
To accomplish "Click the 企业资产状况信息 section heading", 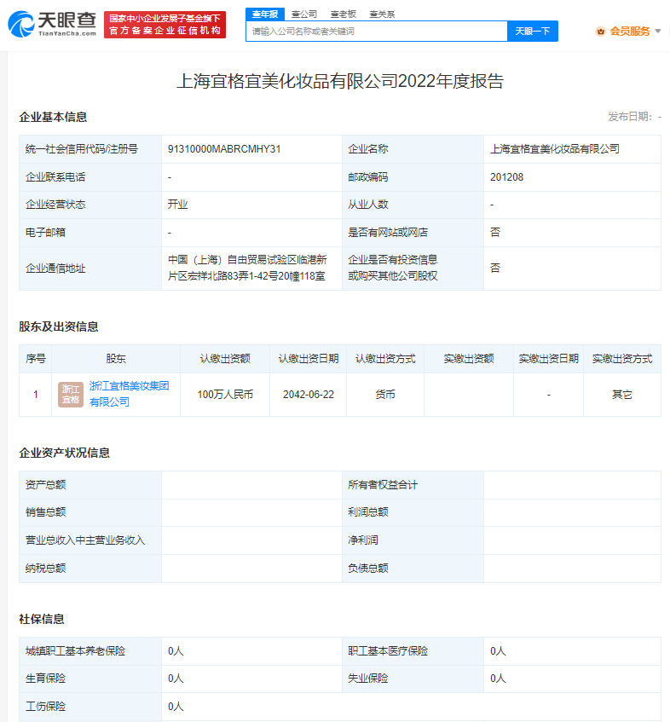I will coord(65,453).
